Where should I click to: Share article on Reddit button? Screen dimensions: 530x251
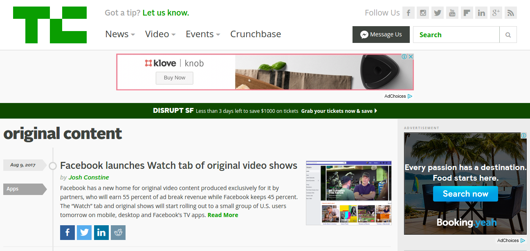(x=118, y=233)
